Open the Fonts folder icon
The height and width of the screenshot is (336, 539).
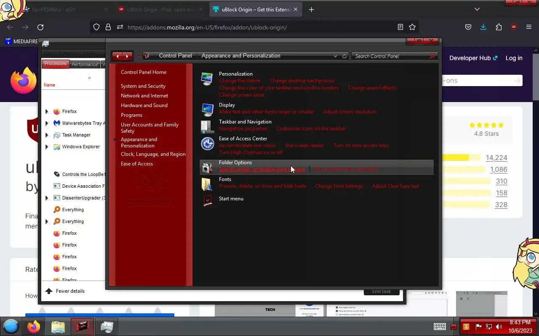(207, 184)
